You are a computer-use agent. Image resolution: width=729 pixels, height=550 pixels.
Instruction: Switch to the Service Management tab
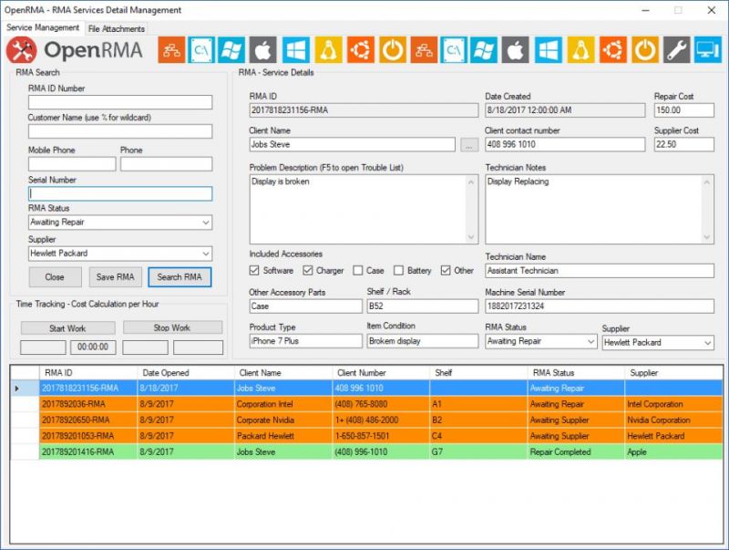pyautogui.click(x=43, y=27)
